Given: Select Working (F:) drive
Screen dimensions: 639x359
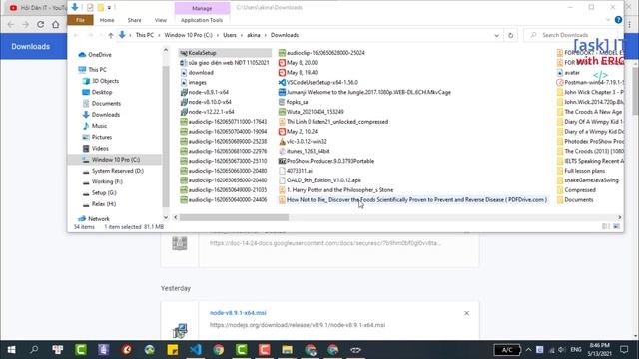Looking at the screenshot, I should [107, 181].
